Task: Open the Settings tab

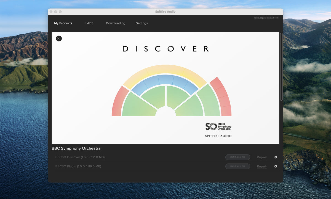Action: [x=142, y=23]
